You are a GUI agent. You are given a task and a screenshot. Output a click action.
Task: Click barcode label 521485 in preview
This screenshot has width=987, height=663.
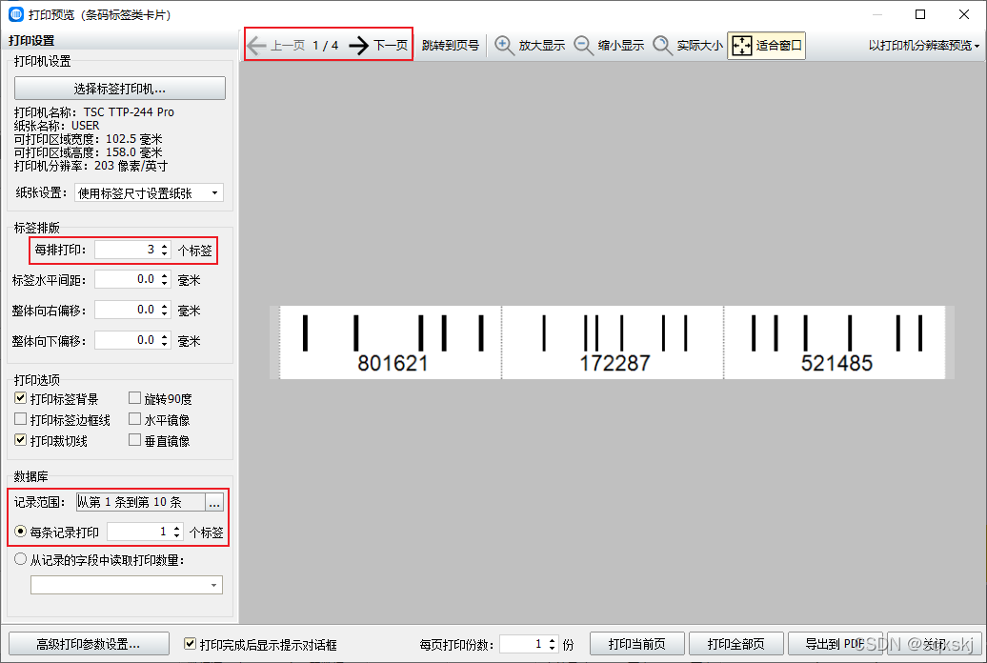pos(835,343)
